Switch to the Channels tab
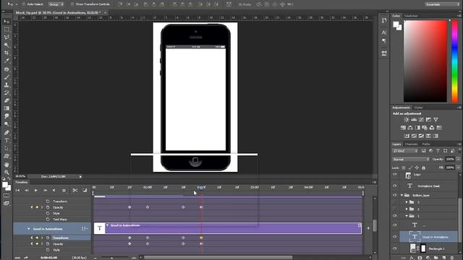The width and height of the screenshot is (463, 260). [x=412, y=144]
